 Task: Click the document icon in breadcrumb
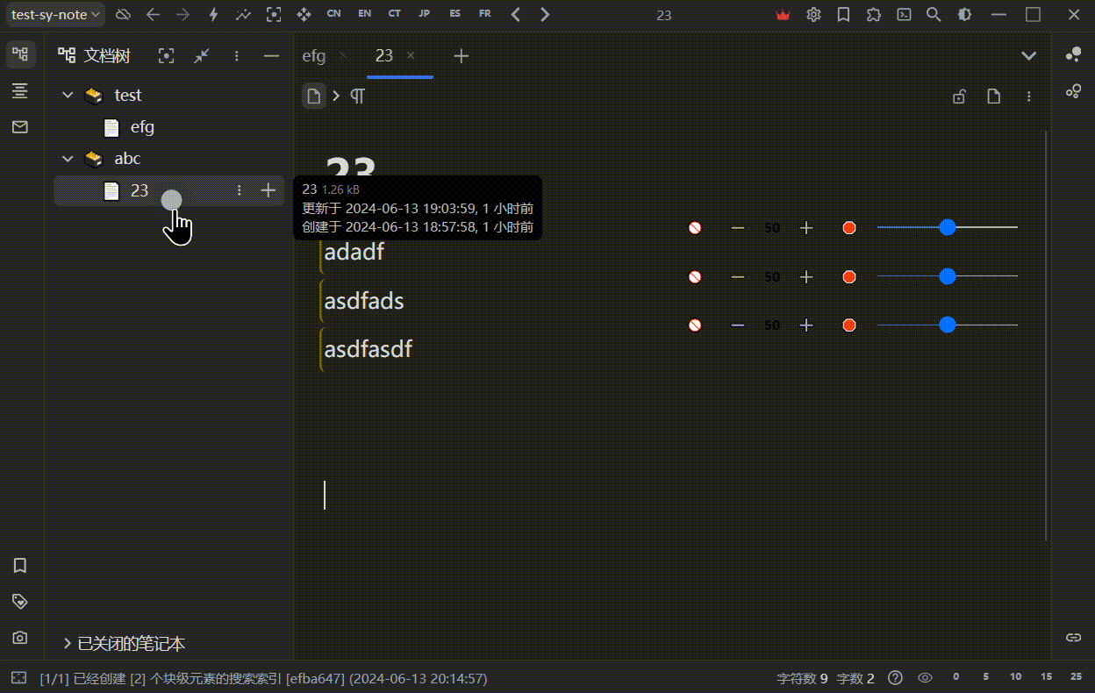coord(314,96)
